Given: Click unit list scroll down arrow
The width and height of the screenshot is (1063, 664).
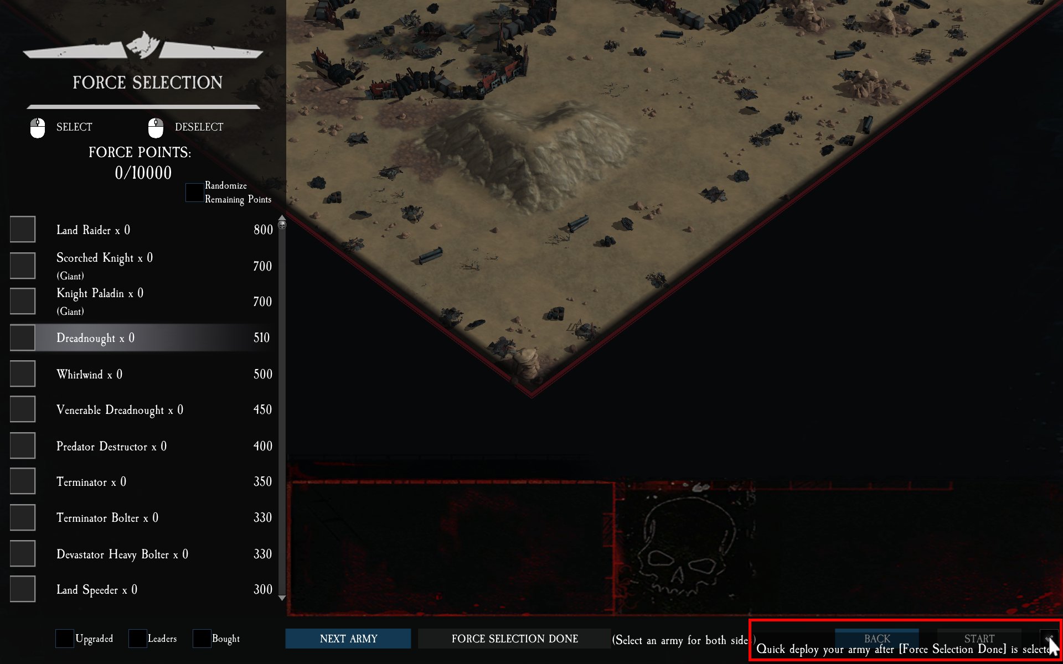Looking at the screenshot, I should (282, 598).
